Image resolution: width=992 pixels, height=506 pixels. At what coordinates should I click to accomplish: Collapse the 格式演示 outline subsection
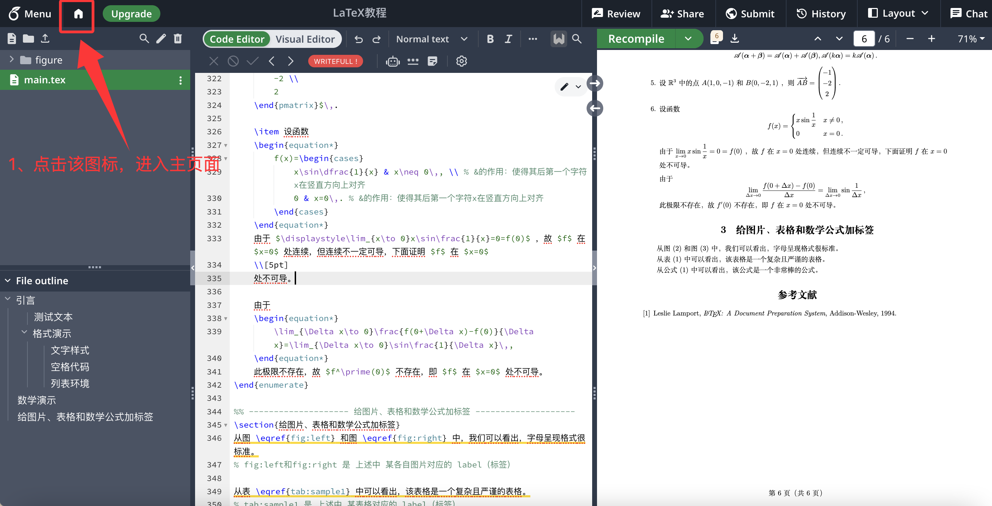pyautogui.click(x=24, y=332)
